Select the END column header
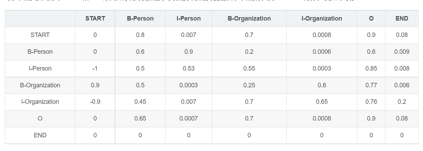423x151 pixels. point(402,18)
